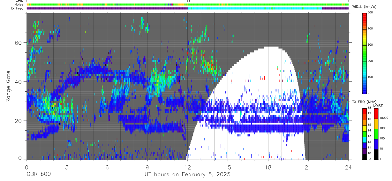Click the 1000 tick on the NOISE legend
392x181 pixels.
[383, 128]
